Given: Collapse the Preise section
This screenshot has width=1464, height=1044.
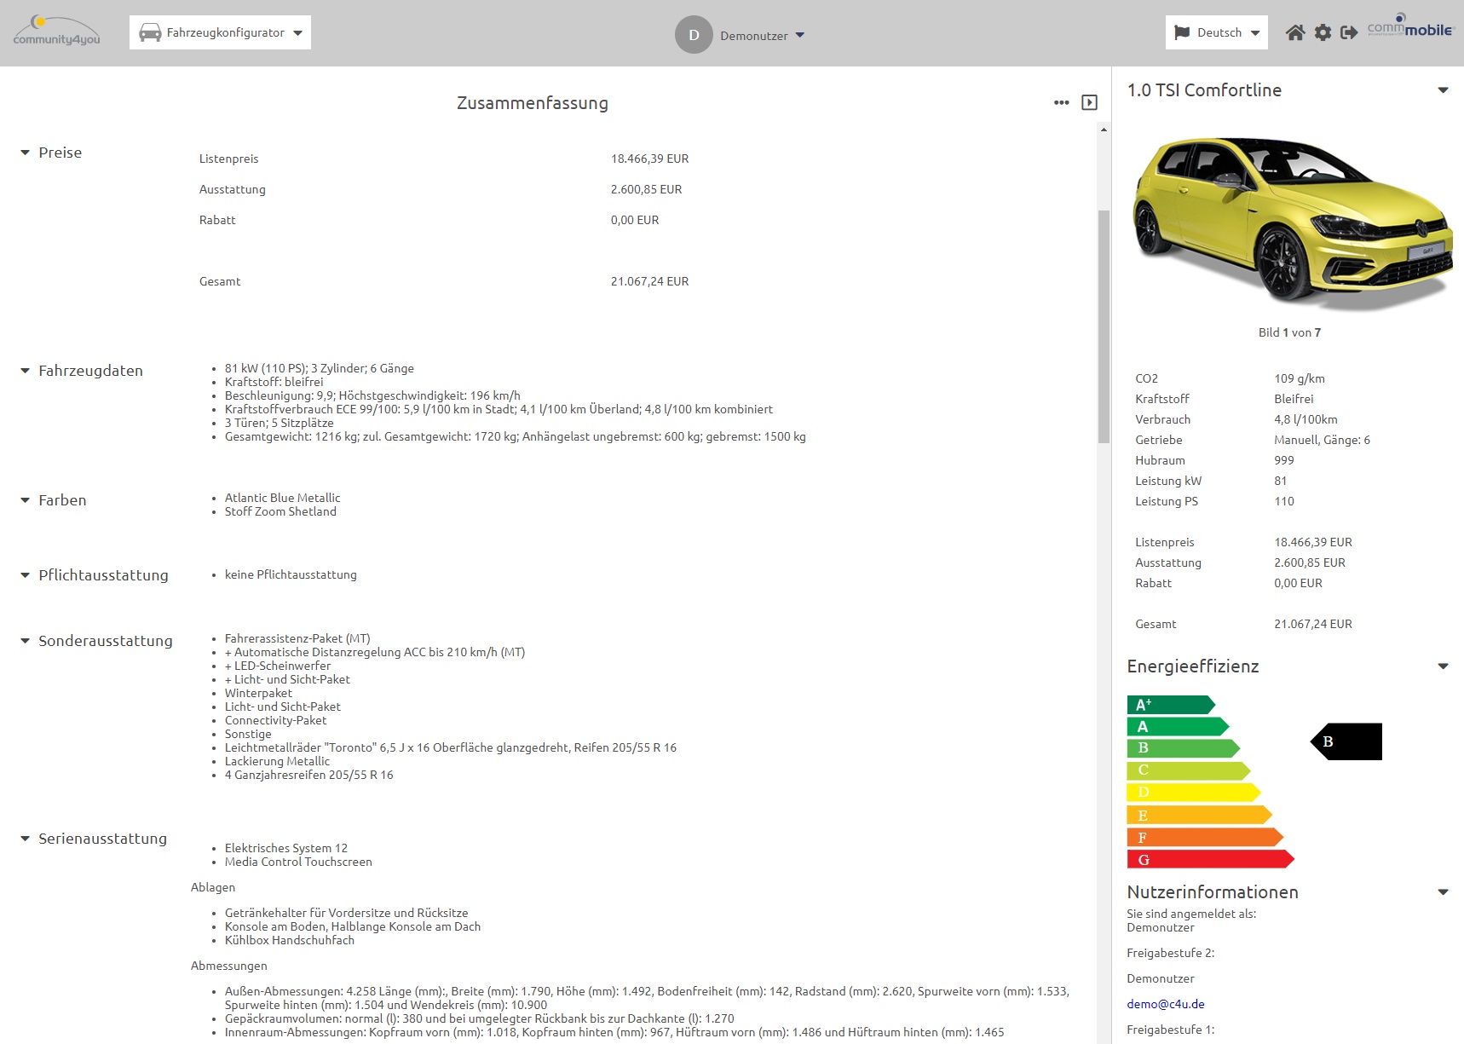Looking at the screenshot, I should point(25,153).
